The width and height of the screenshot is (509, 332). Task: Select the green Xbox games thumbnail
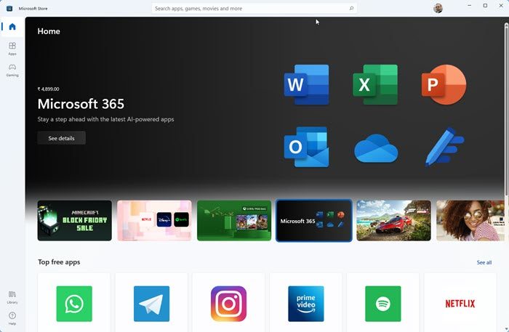point(234,220)
